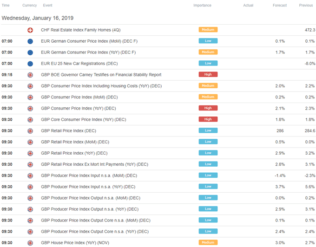Click UK flag beside PPI Input n.s.a. (MoM)

pos(30,176)
